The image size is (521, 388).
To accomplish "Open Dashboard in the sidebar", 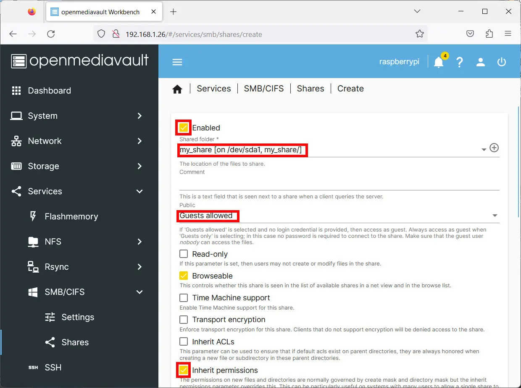I will (49, 91).
